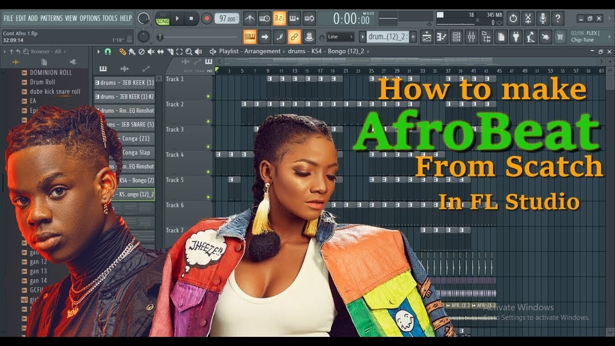Select the playlist Select tool
The image size is (615, 346).
[x=179, y=51]
